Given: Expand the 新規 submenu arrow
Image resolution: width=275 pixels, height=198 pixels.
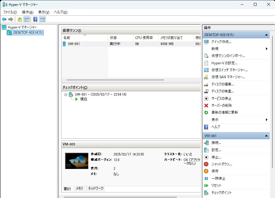Looking at the screenshot, I should (266, 49).
